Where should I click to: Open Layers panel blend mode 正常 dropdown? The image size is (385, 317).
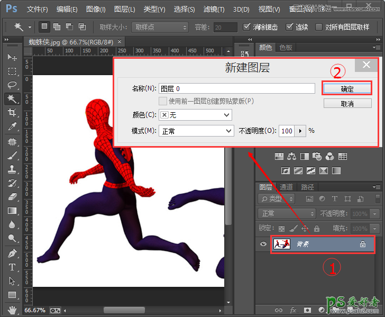click(x=287, y=214)
